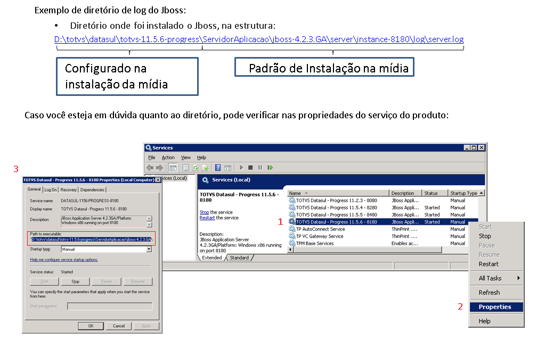The image size is (537, 341).
Task: Select Properties in the context menu
Action: tap(497, 307)
